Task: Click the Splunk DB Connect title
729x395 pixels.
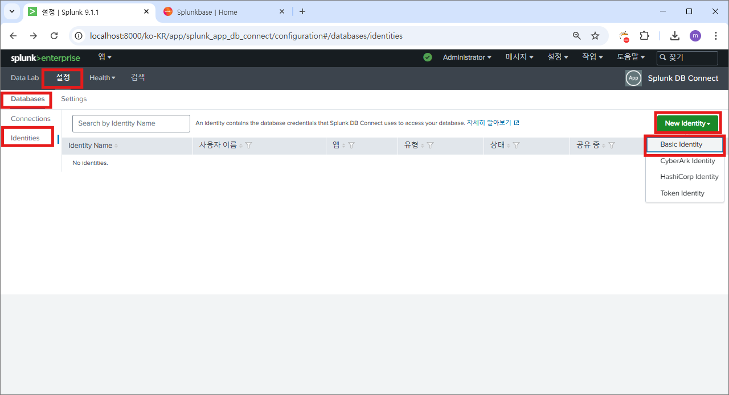Action: pyautogui.click(x=683, y=78)
